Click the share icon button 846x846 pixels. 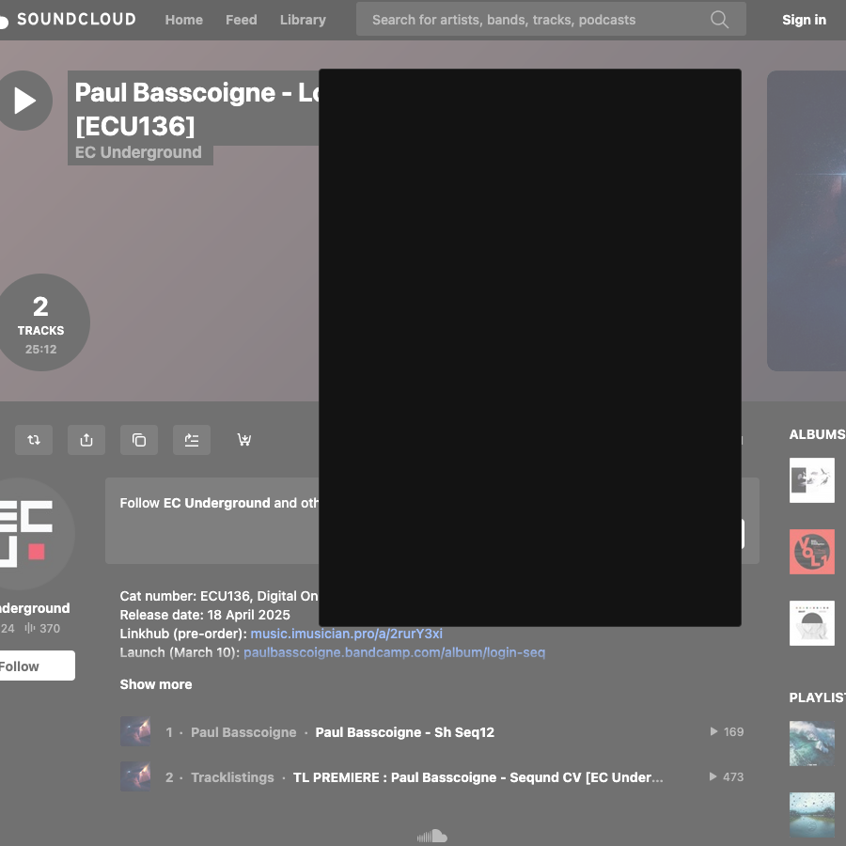86,440
